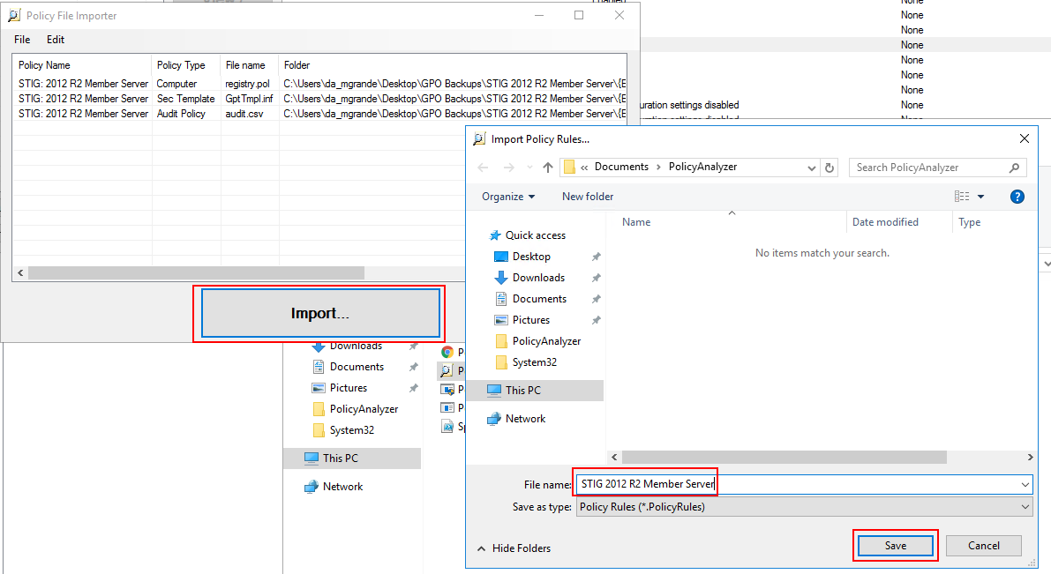Click the Import... button
This screenshot has height=574, width=1051.
point(319,312)
